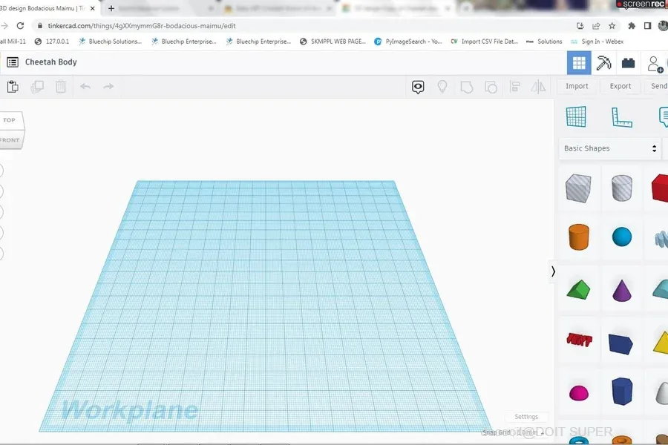Switch to Bricks mode icon
The height and width of the screenshot is (445, 668).
pyautogui.click(x=628, y=63)
